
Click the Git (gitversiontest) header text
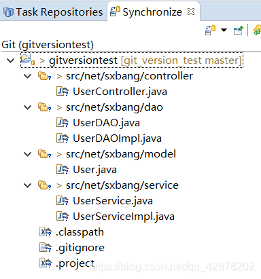(x=48, y=45)
